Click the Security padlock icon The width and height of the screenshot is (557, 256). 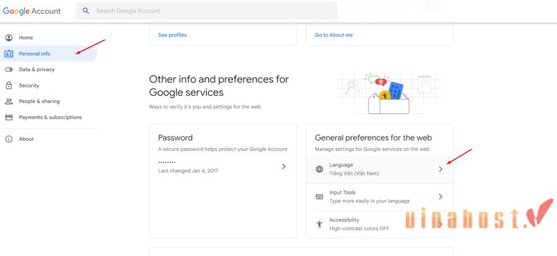9,85
